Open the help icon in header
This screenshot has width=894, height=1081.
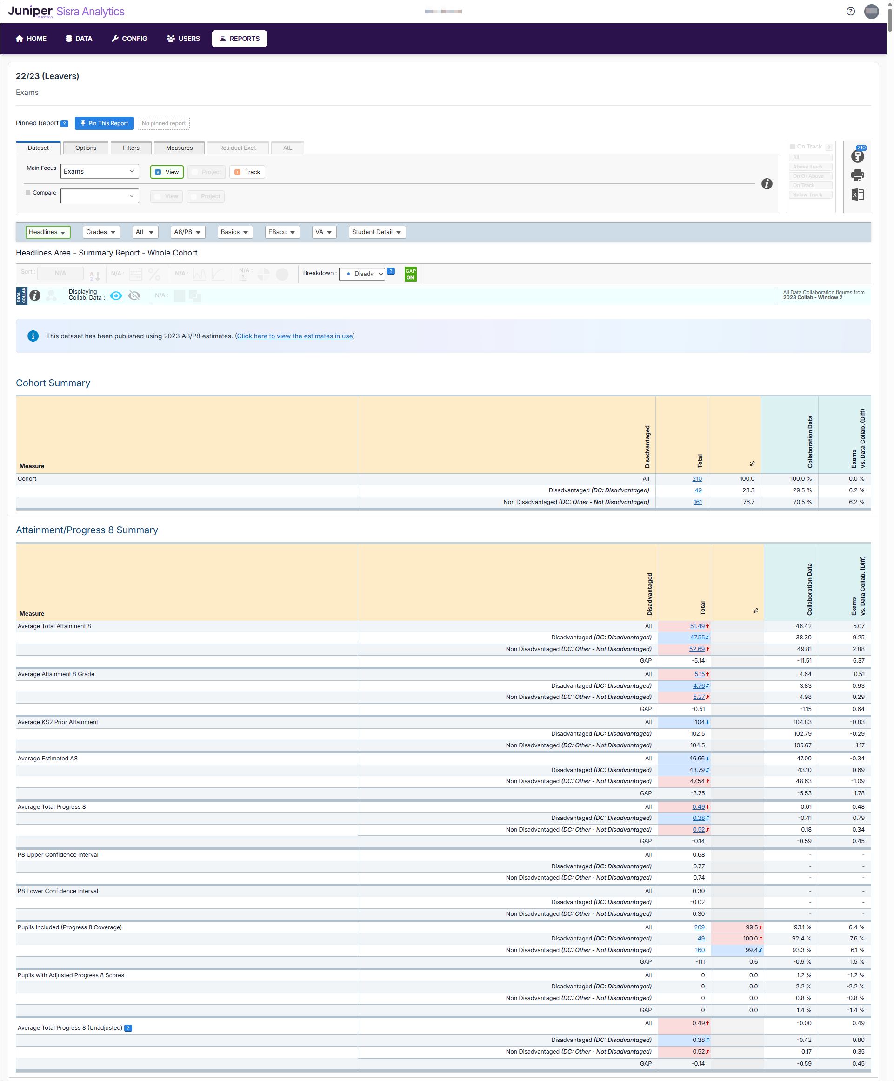click(850, 11)
